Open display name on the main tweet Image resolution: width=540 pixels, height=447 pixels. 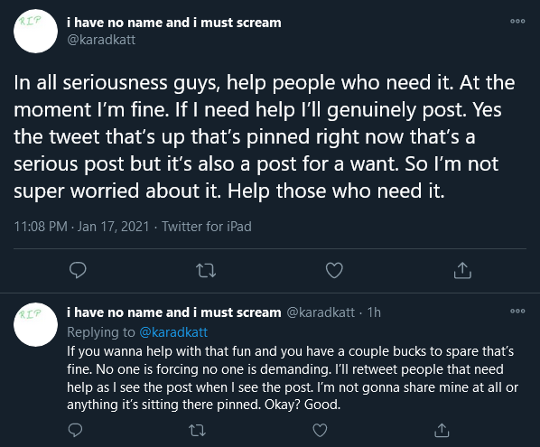pos(174,23)
